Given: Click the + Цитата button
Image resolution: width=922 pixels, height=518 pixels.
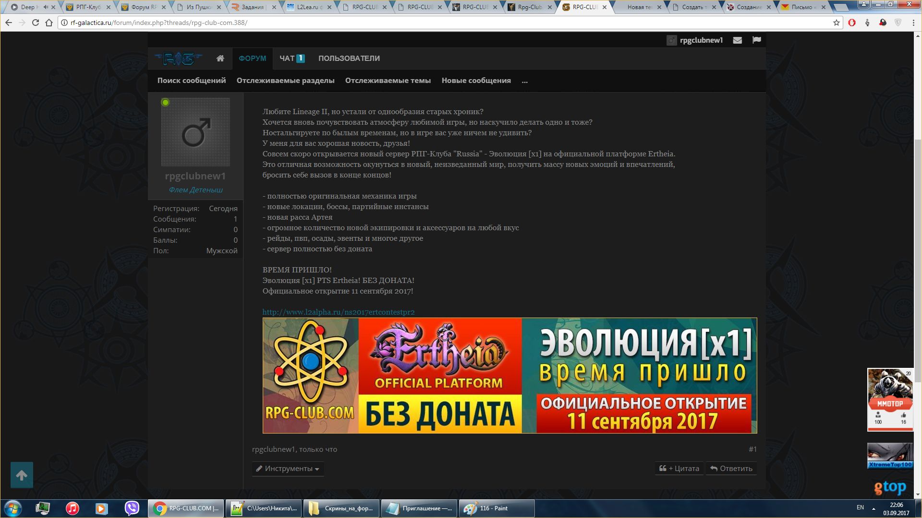Looking at the screenshot, I should tap(679, 469).
